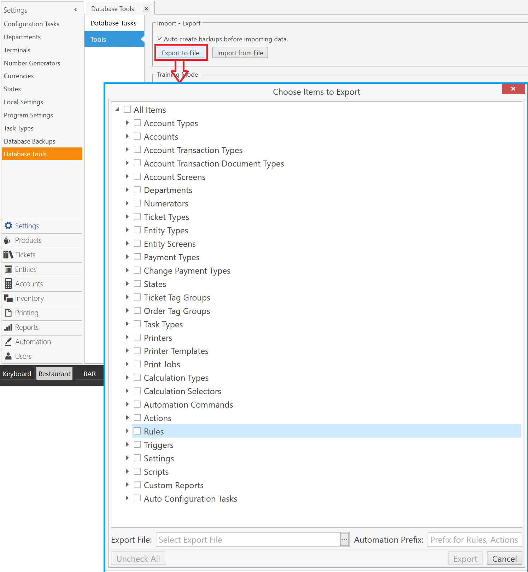Screen dimensions: 528x572
Task: Click the Printing page icon
Action: pos(8,313)
